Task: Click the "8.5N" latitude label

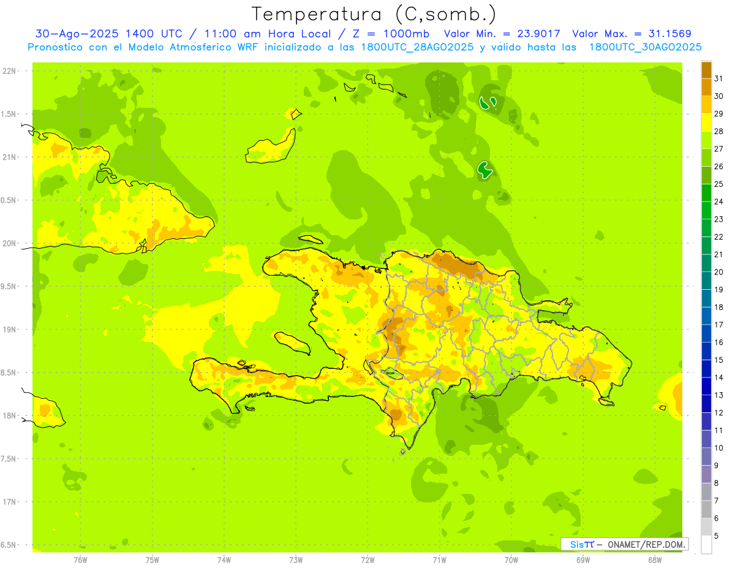Action: (9, 373)
